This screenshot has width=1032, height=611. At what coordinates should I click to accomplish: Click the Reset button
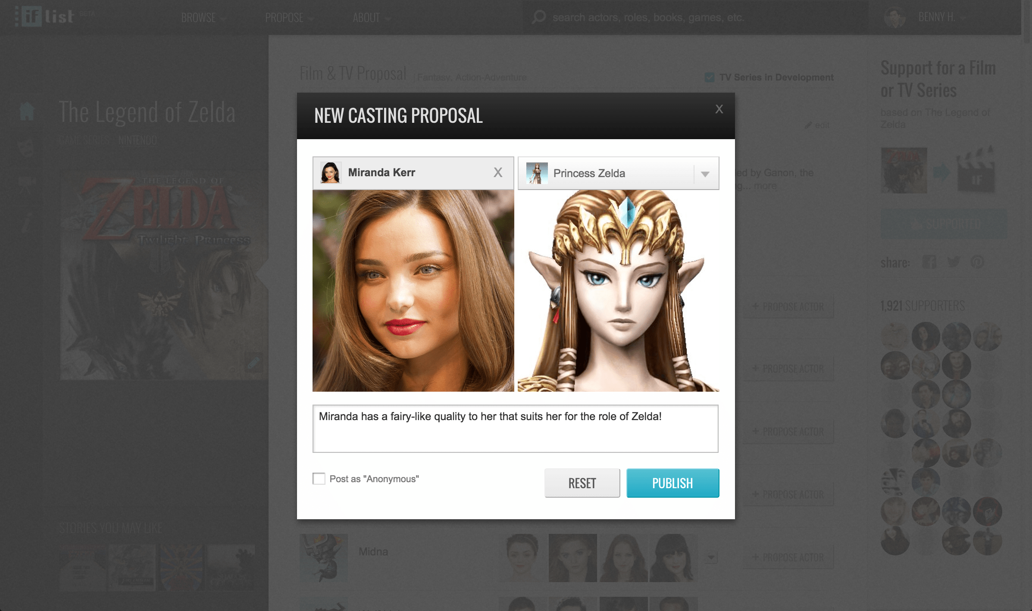point(582,483)
